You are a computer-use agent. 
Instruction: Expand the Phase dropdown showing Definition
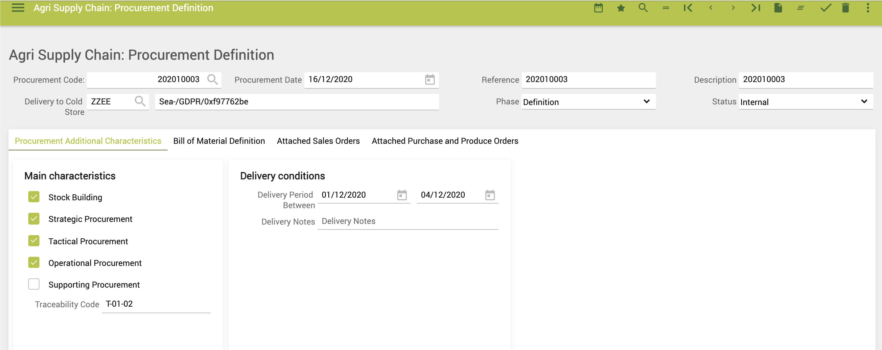(x=588, y=101)
